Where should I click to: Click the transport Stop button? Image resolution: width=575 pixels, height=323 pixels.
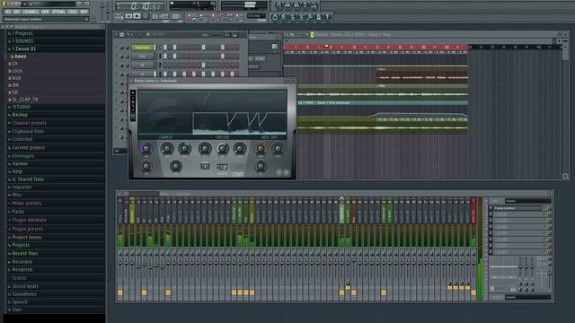[x=137, y=16]
